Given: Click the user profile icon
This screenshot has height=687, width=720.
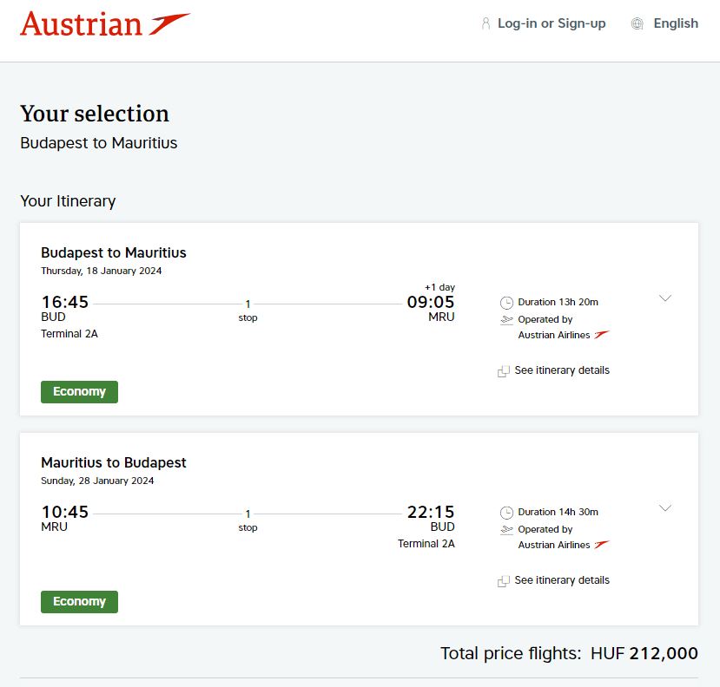Looking at the screenshot, I should click(x=486, y=23).
